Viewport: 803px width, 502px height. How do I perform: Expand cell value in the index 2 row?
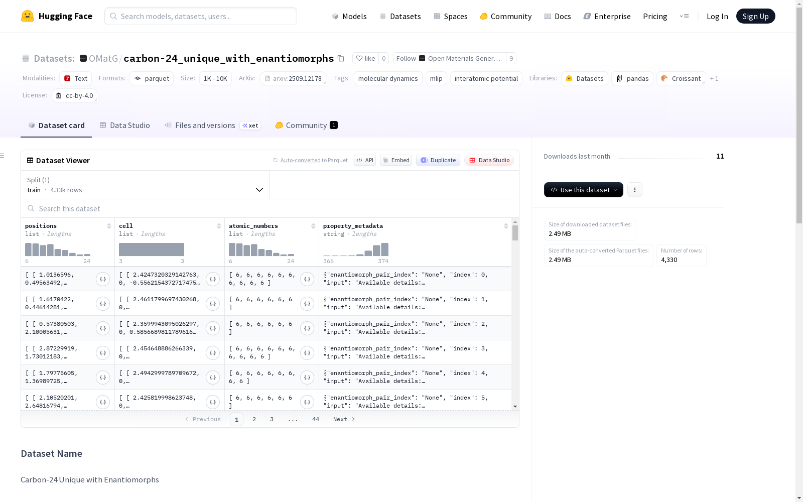point(213,328)
